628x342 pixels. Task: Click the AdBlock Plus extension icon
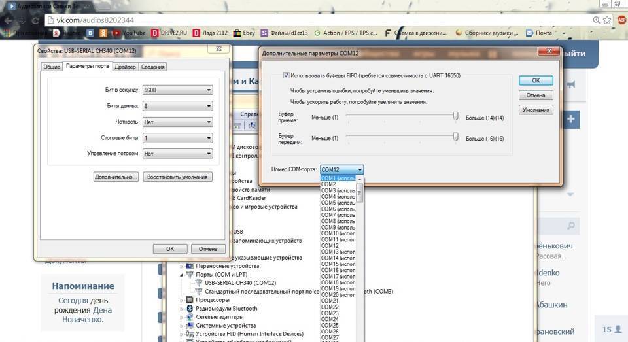pos(621,20)
